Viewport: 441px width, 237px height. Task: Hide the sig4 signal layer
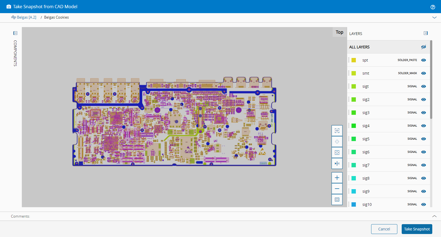pyautogui.click(x=424, y=126)
